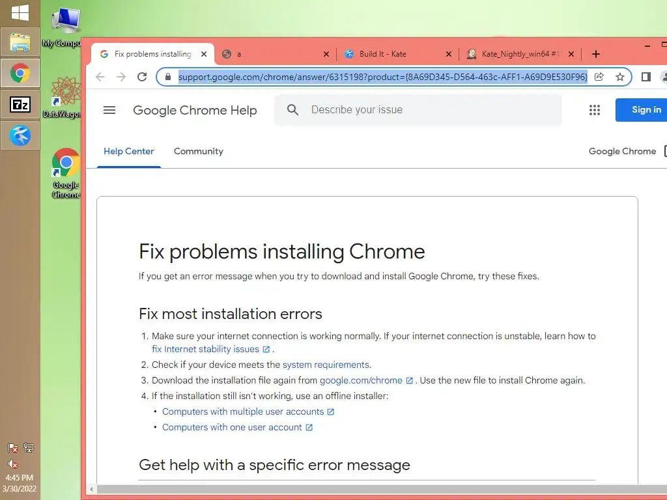This screenshot has width=667, height=500.
Task: Click the browser forward arrow
Action: (x=121, y=77)
